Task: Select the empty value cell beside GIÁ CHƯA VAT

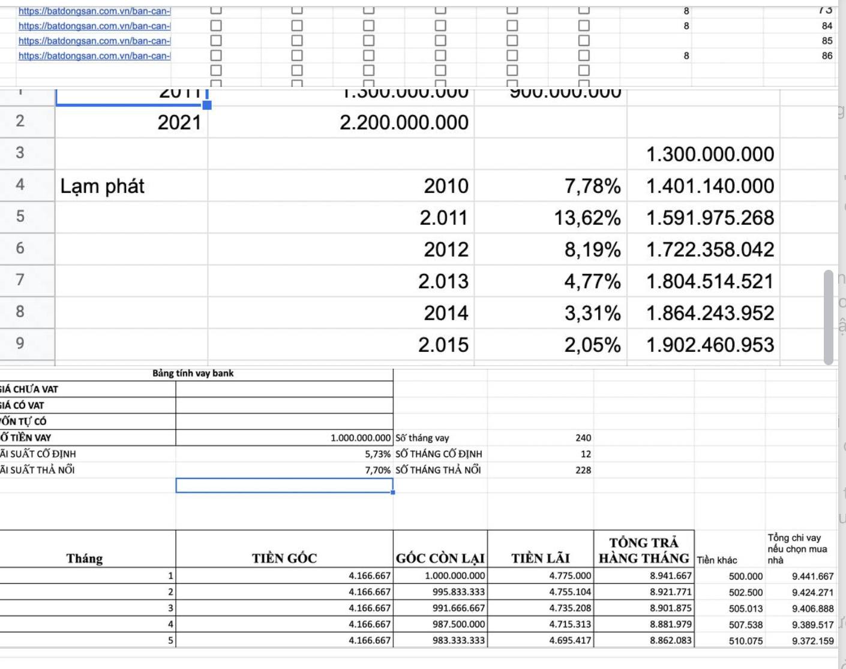Action: (x=284, y=389)
